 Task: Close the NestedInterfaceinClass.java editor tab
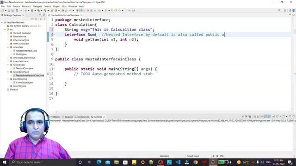(x=81, y=15)
